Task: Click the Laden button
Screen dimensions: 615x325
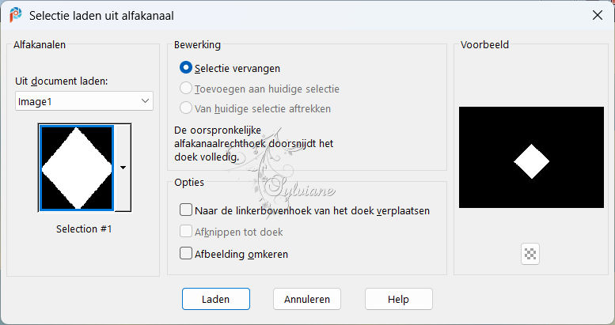Action: tap(216, 299)
